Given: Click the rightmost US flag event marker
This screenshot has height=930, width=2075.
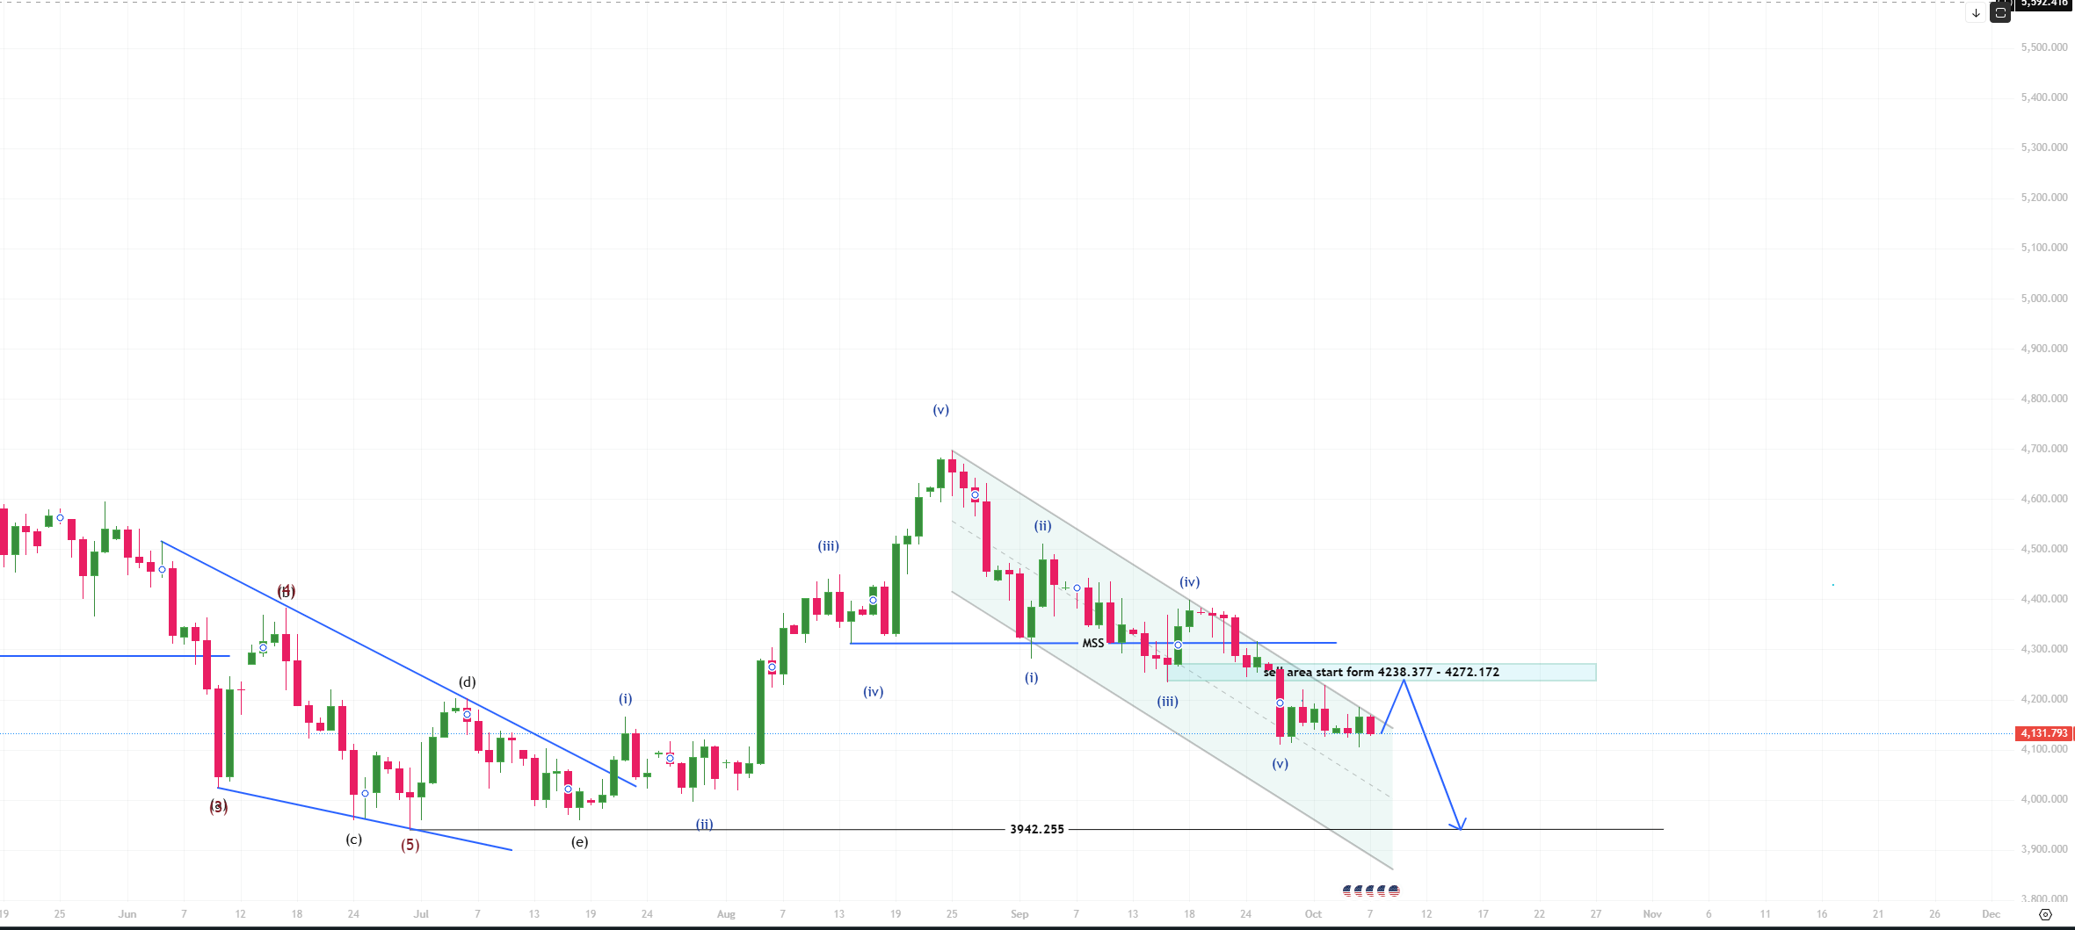Looking at the screenshot, I should pos(1394,890).
